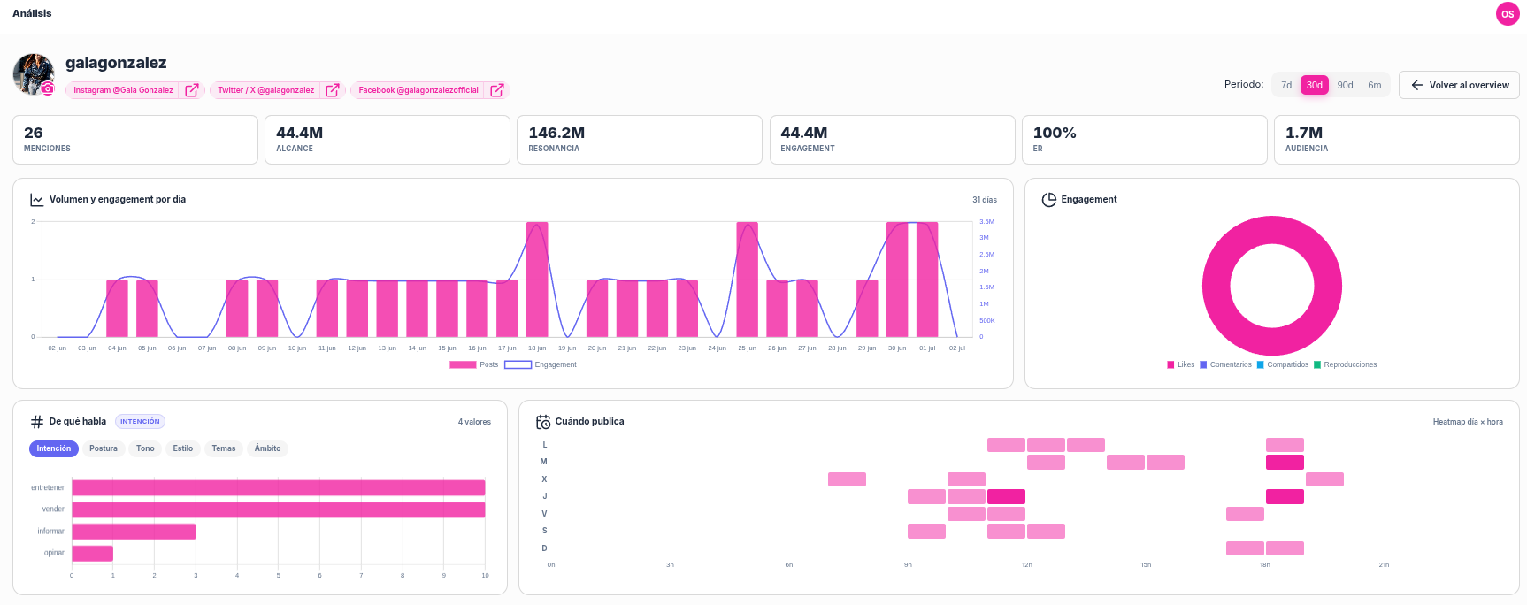Image resolution: width=1527 pixels, height=605 pixels.
Task: Click the 1.7M Audiencia card
Action: coord(1397,140)
